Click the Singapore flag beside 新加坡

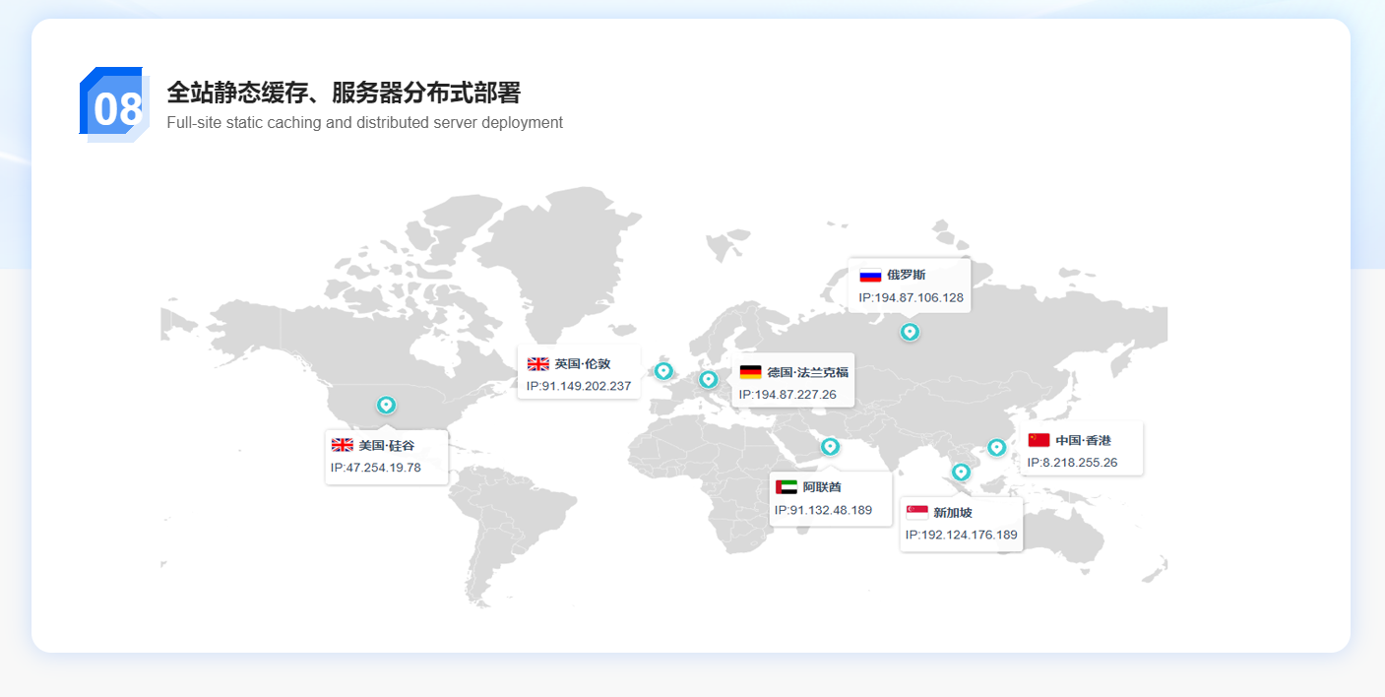(x=916, y=513)
